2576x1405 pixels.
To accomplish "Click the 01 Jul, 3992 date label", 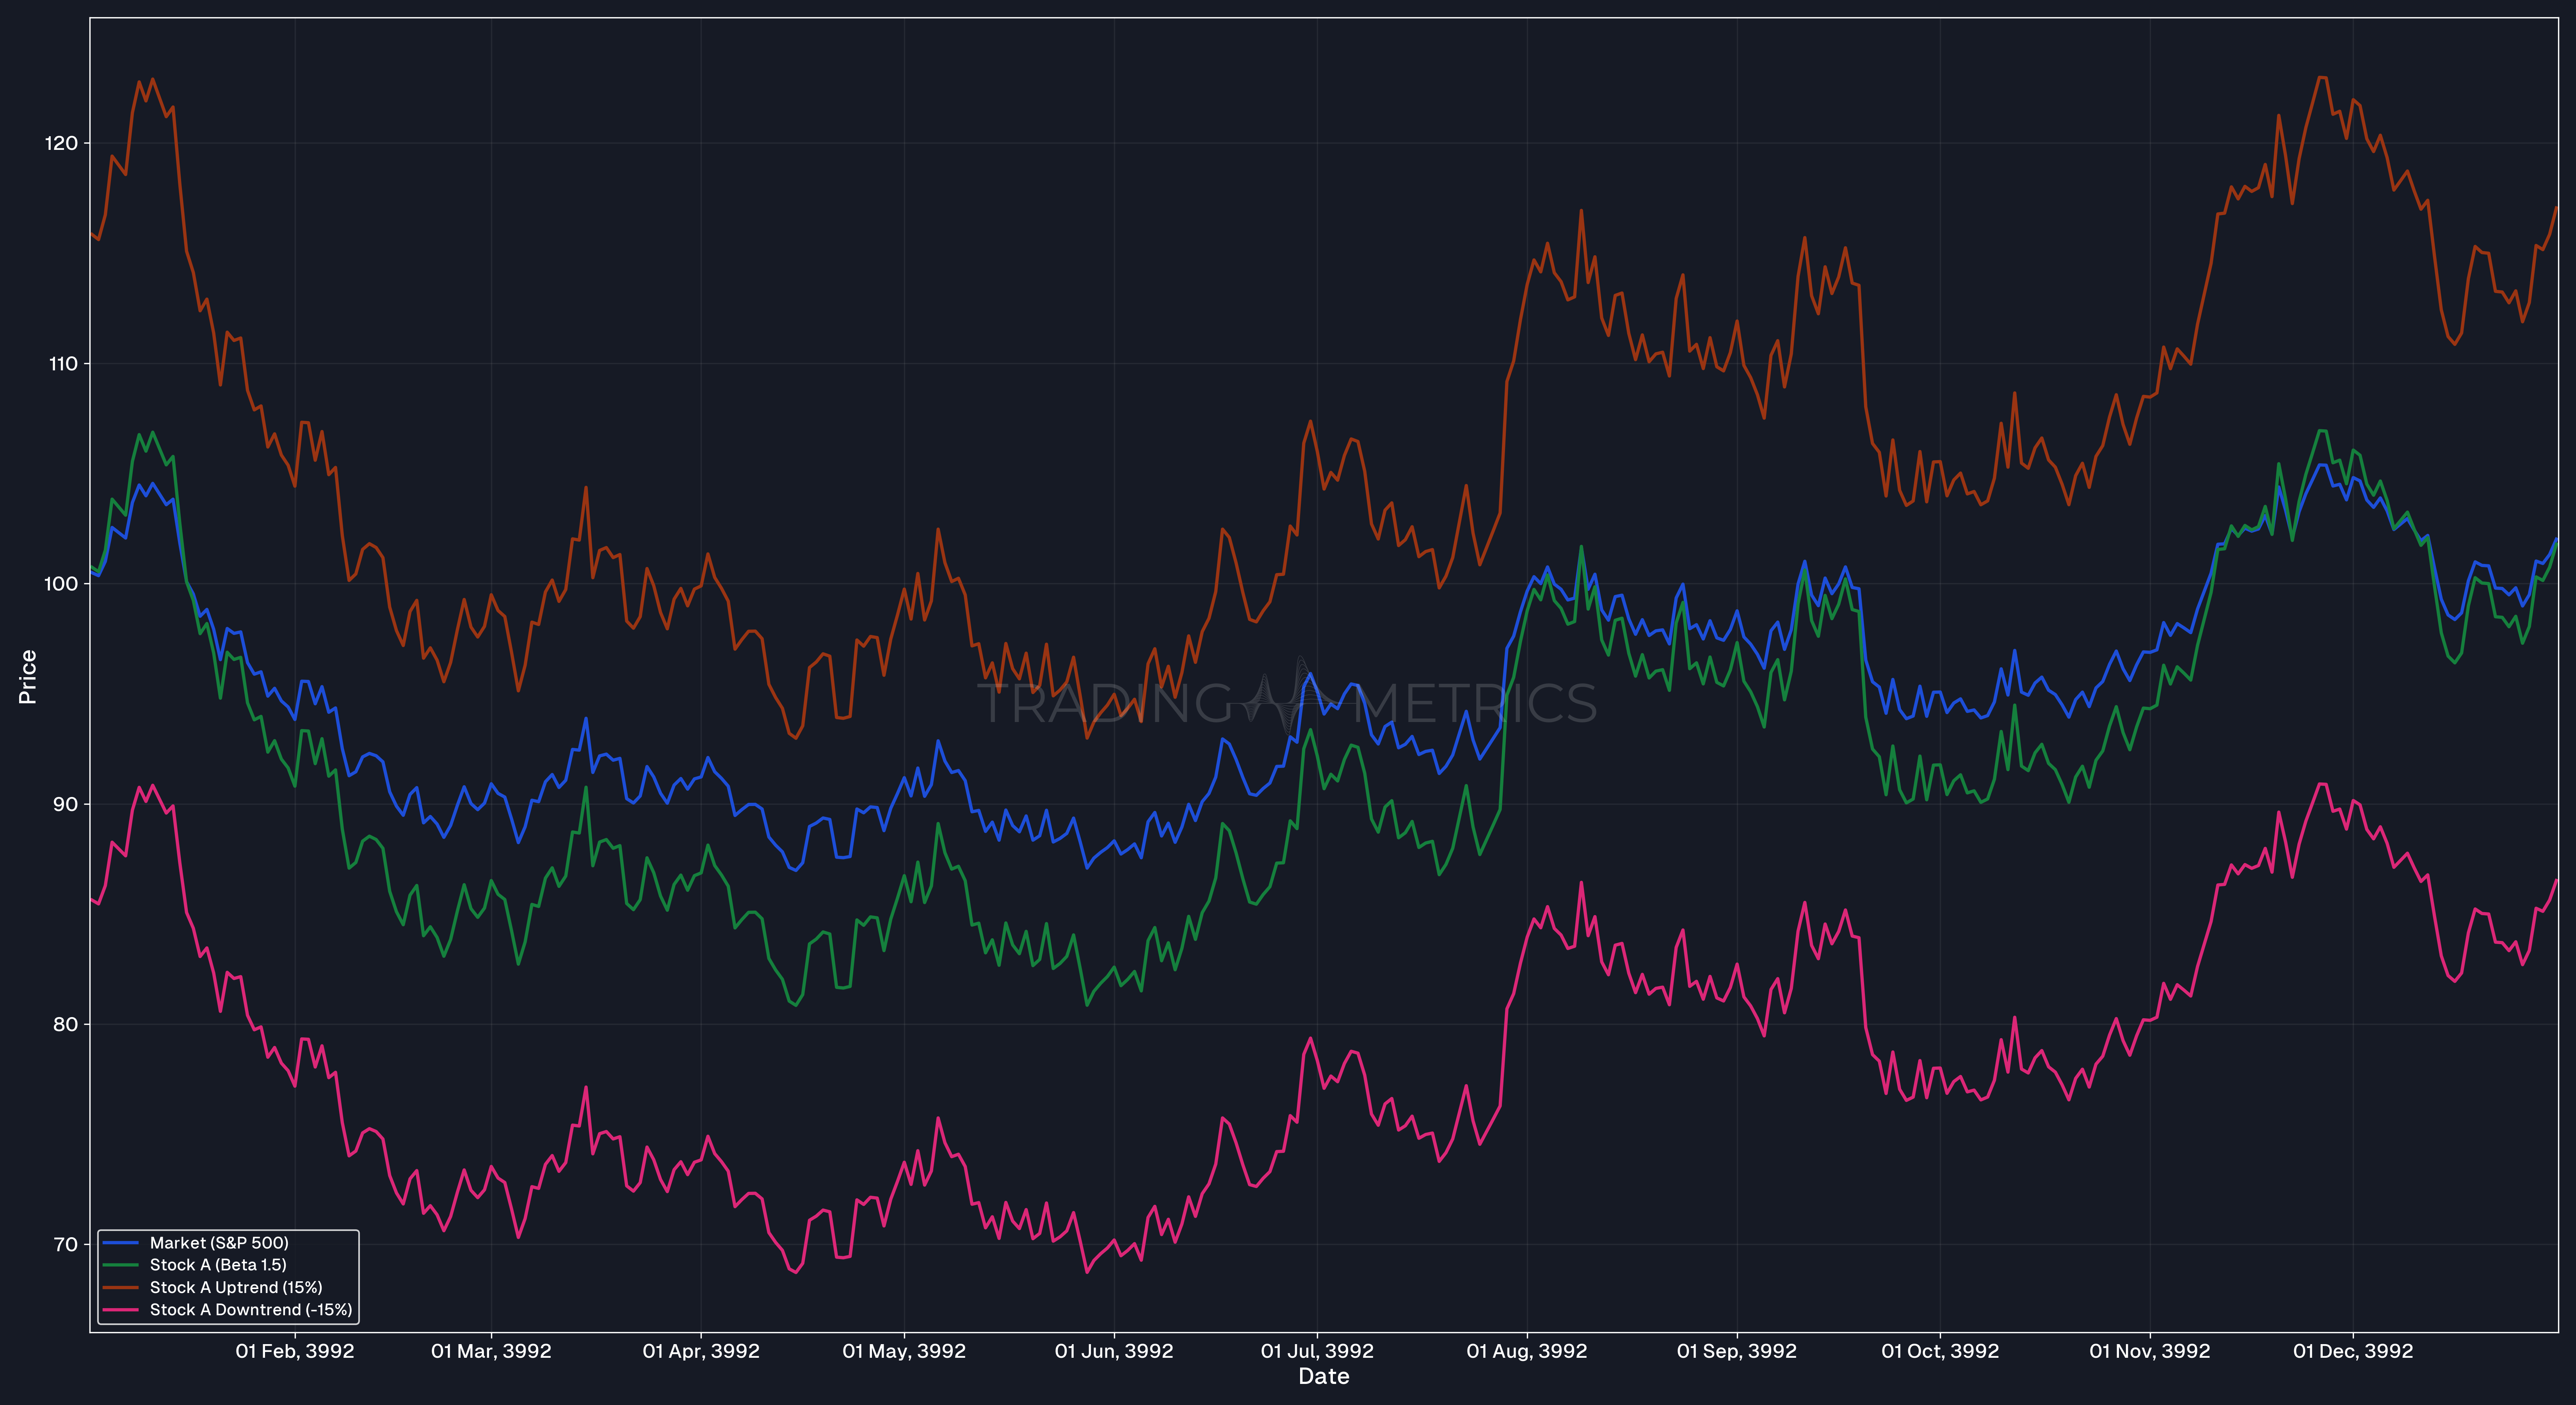I will 1317,1351.
